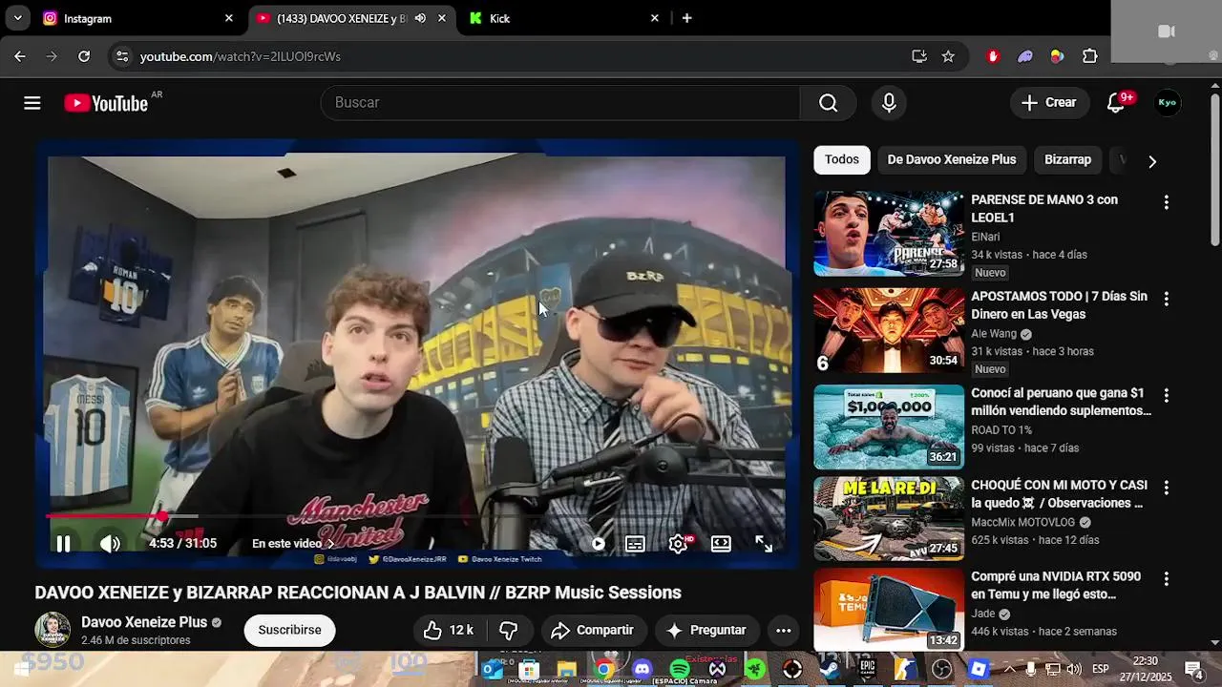Toggle autoplay switch in player
Image resolution: width=1222 pixels, height=687 pixels.
(598, 544)
